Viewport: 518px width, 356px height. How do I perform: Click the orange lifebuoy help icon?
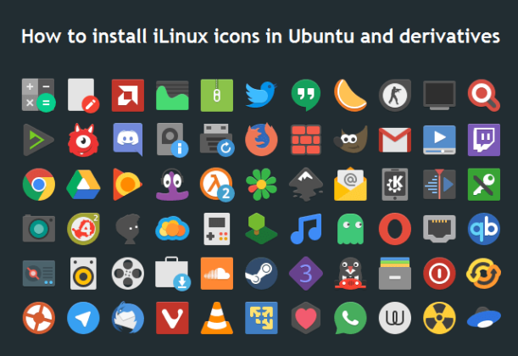pyautogui.click(x=39, y=318)
